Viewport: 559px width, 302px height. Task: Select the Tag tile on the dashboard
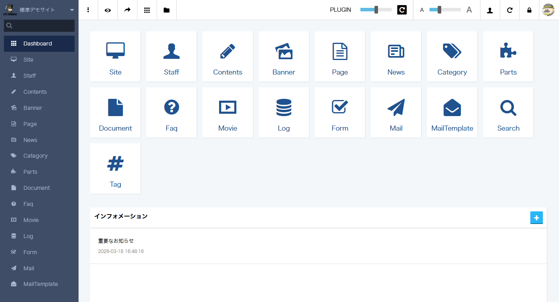[x=115, y=169]
